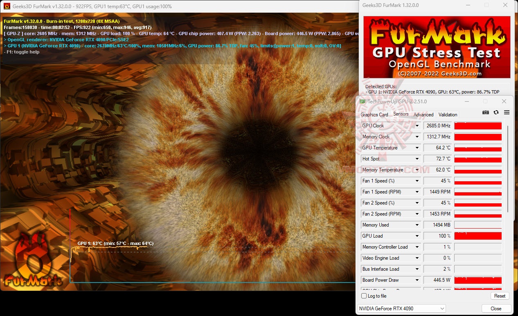Click the GPU Clock red history graph
The width and height of the screenshot is (518, 316).
[478, 126]
